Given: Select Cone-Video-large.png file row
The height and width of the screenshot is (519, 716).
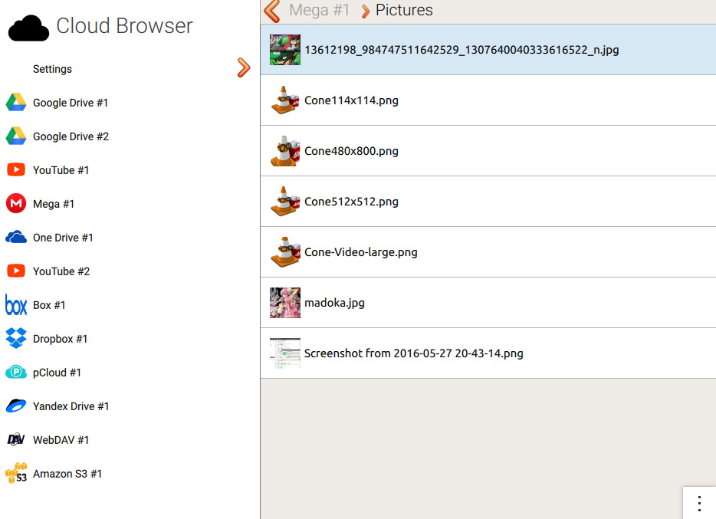Looking at the screenshot, I should [x=488, y=252].
